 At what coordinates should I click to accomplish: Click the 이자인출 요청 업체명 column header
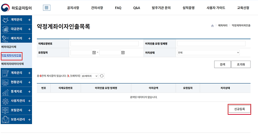pos(106,88)
